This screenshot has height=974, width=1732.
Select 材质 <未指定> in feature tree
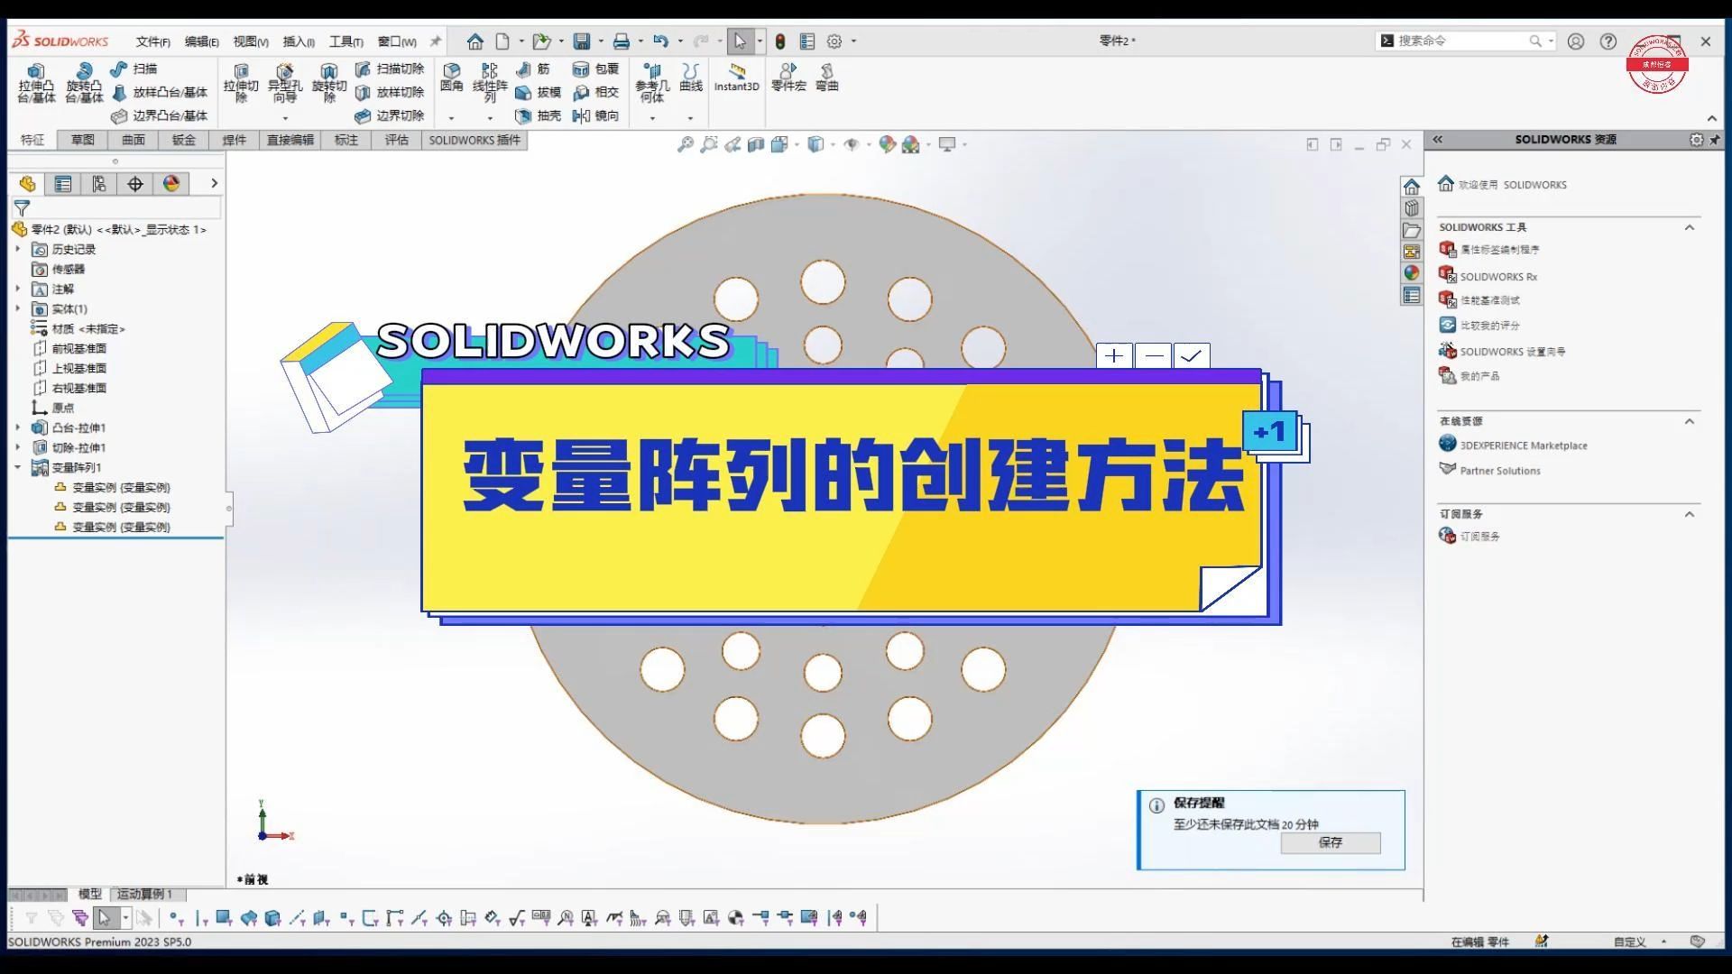(88, 328)
